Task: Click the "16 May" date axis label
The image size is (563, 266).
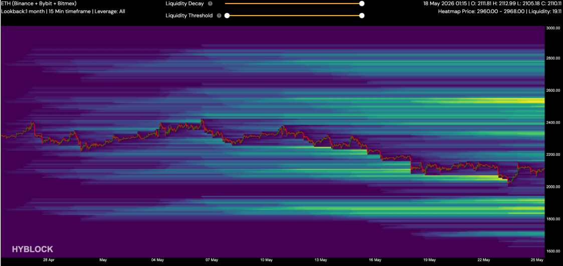Action: coord(375,259)
